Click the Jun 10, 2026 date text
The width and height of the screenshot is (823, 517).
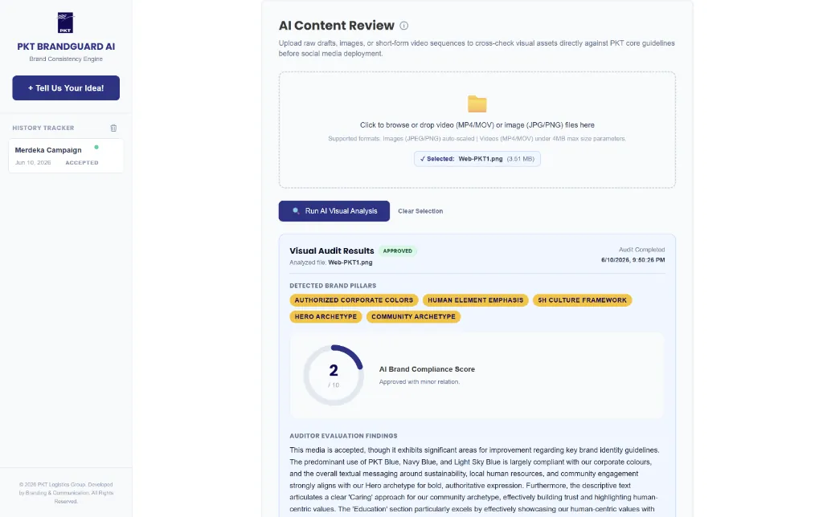[33, 162]
